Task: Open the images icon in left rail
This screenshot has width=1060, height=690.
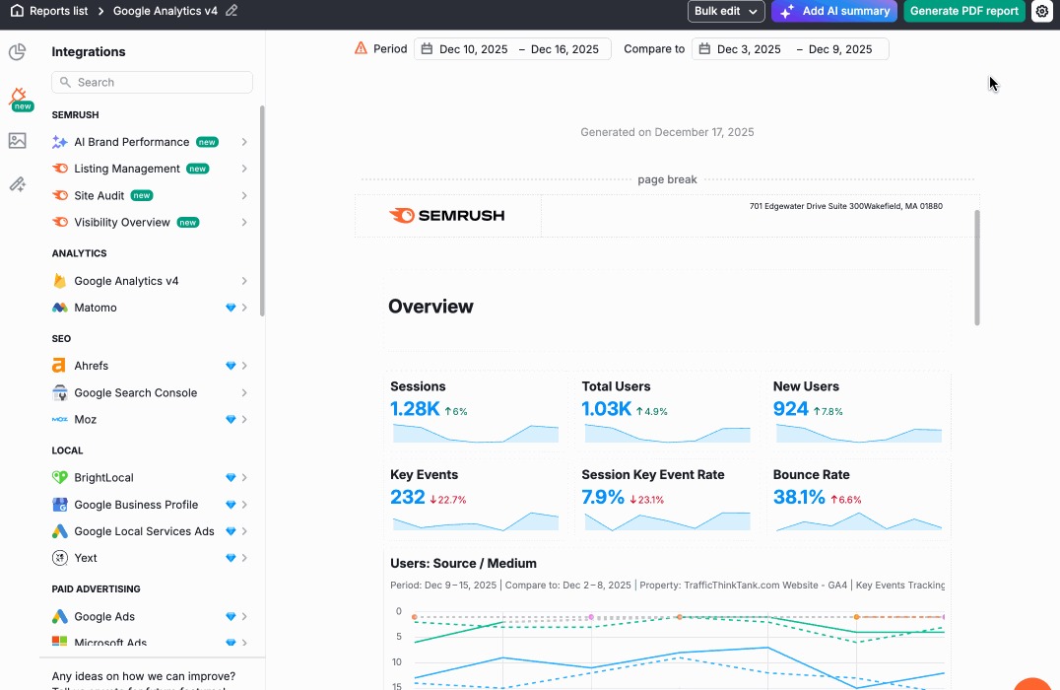Action: point(17,141)
